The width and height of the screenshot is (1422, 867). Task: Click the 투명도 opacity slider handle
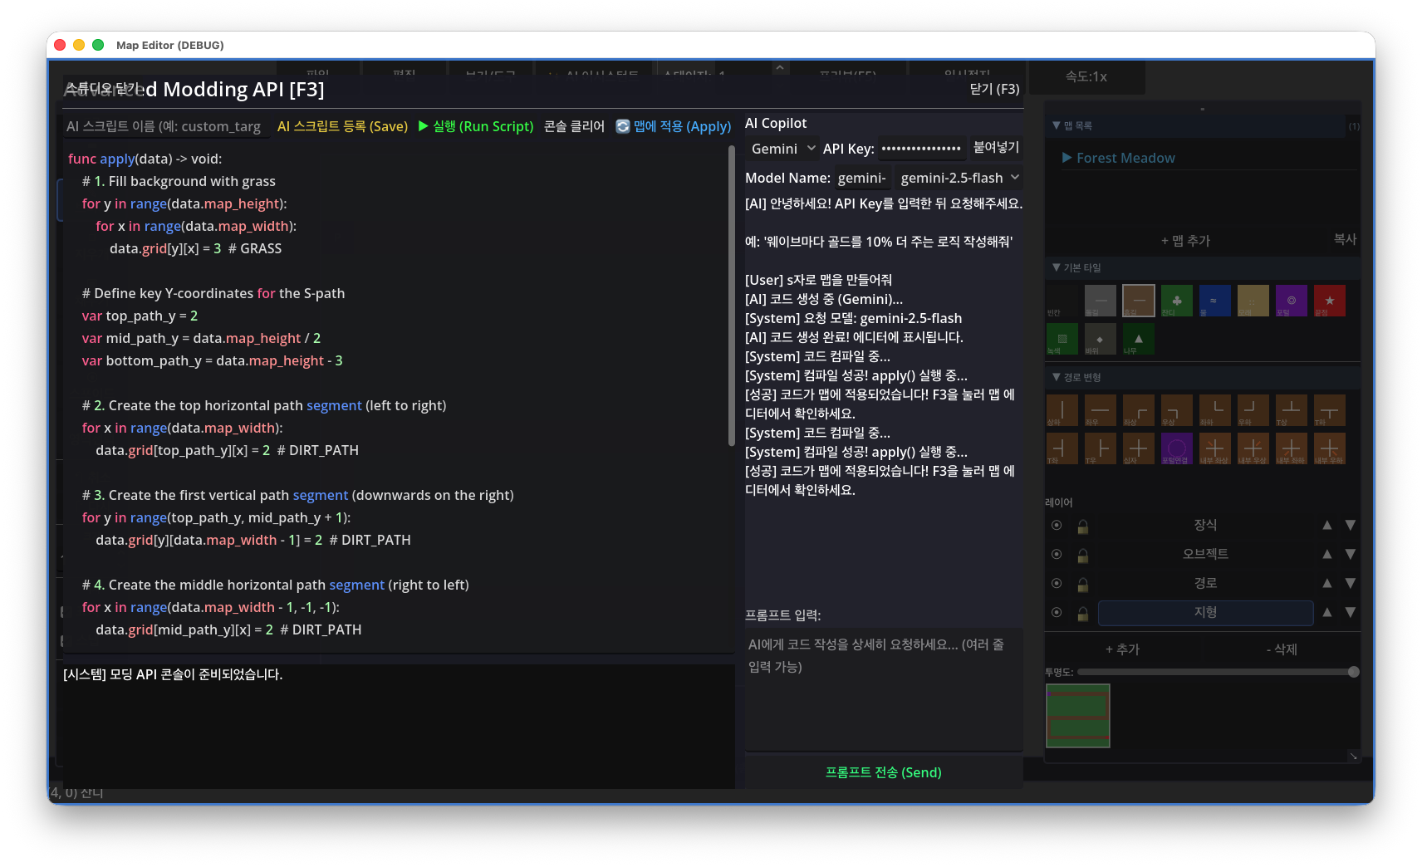point(1354,672)
